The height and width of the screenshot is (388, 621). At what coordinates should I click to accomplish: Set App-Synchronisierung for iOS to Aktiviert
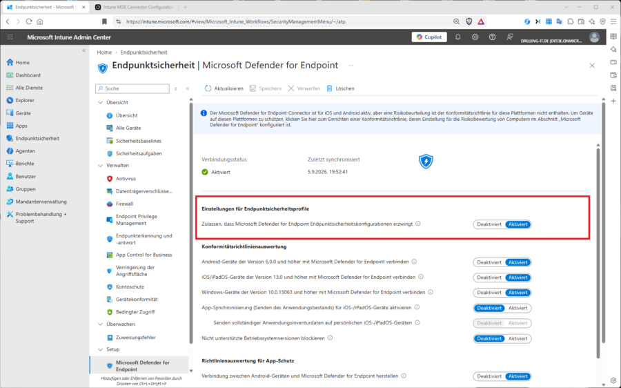(517, 308)
